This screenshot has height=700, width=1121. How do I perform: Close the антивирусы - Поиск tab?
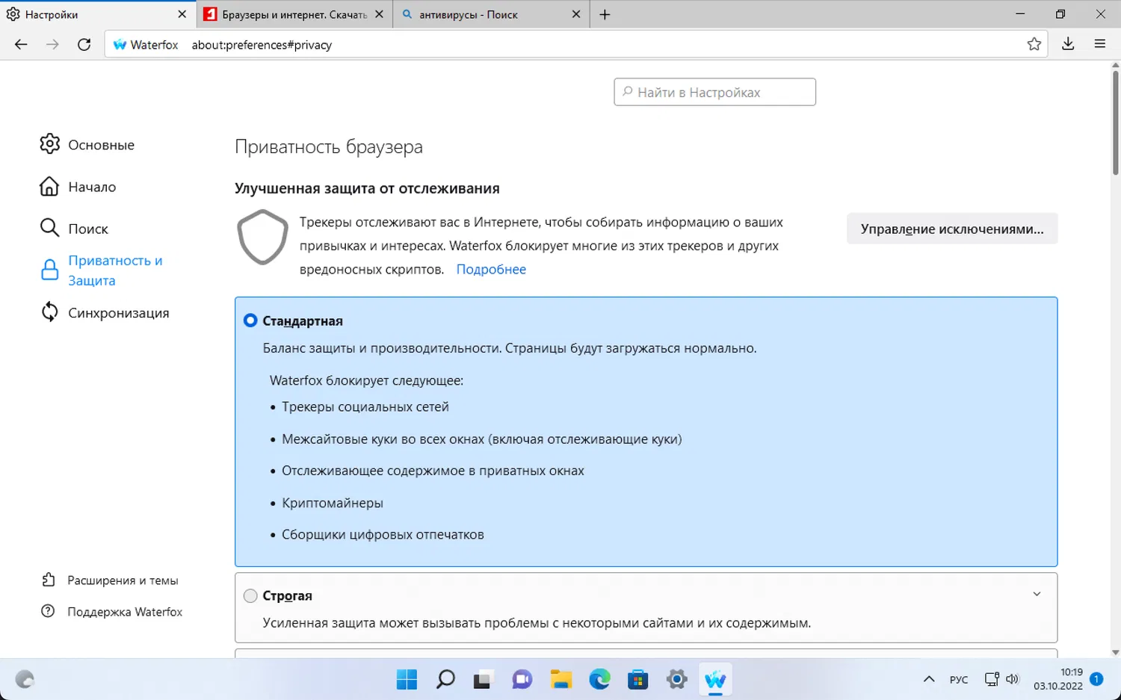(576, 15)
